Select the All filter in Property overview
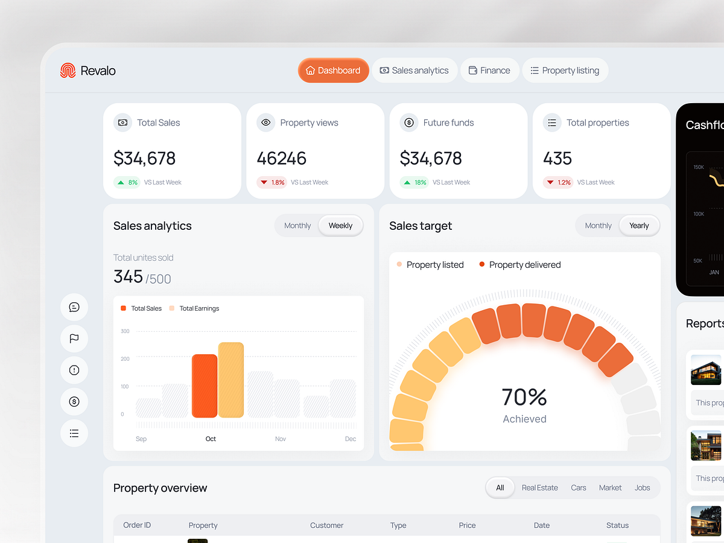The width and height of the screenshot is (724, 543). click(500, 487)
